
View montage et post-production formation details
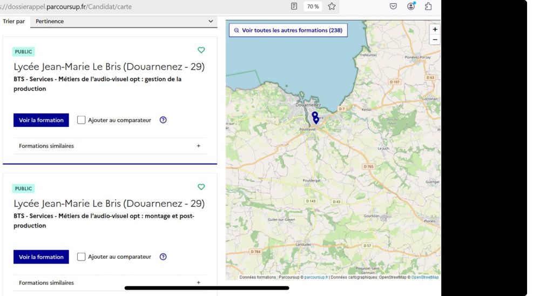coord(41,257)
